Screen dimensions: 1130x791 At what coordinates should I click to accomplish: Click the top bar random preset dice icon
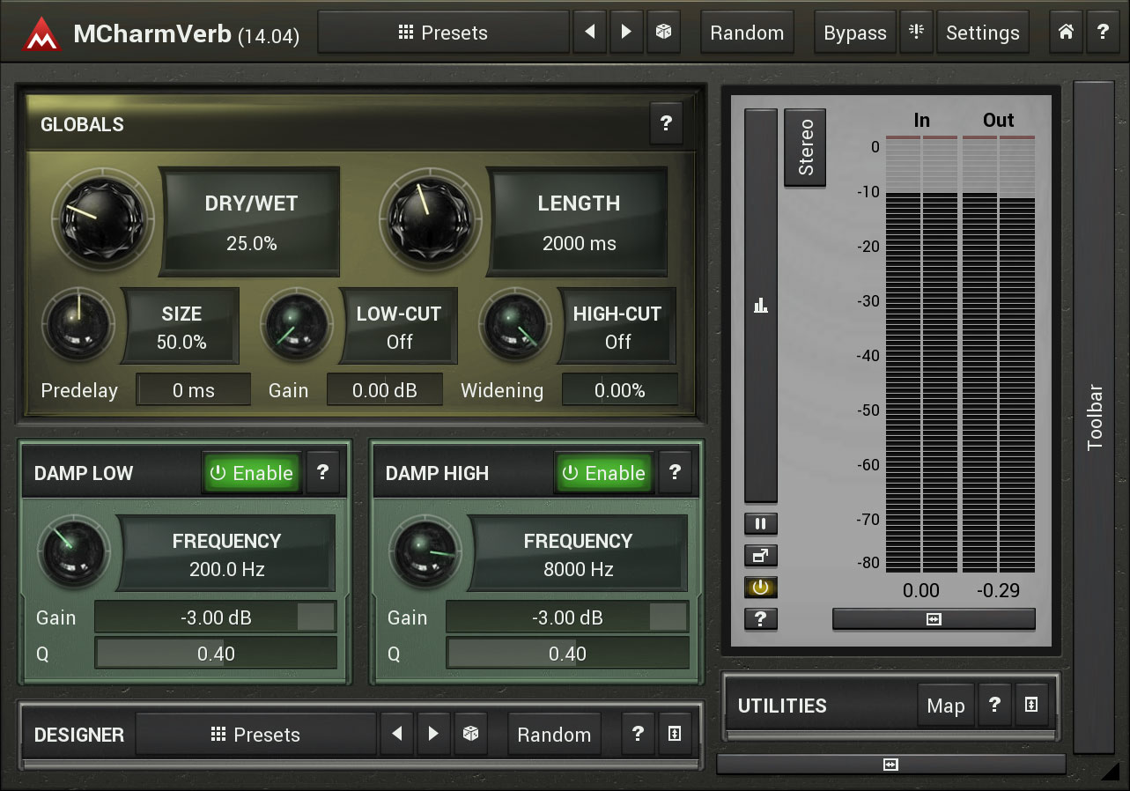664,33
